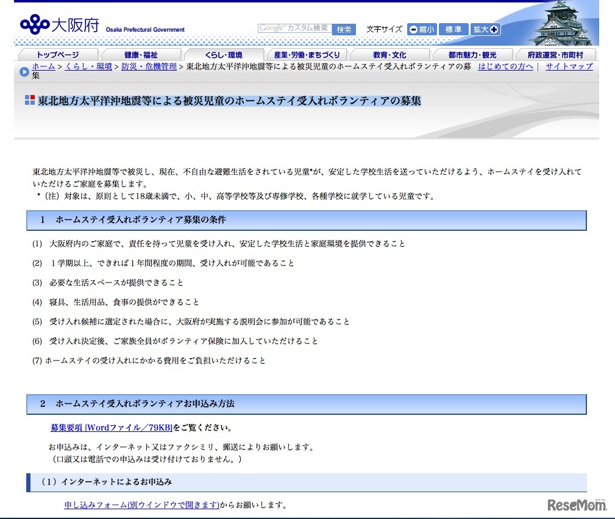Open the サイトマップ link
615x519 pixels.
569,66
